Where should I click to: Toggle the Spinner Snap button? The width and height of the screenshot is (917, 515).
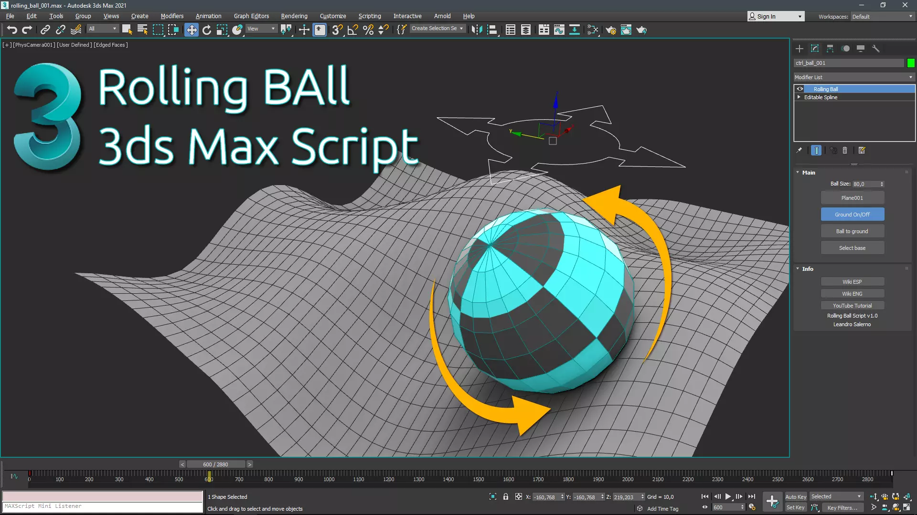point(384,30)
